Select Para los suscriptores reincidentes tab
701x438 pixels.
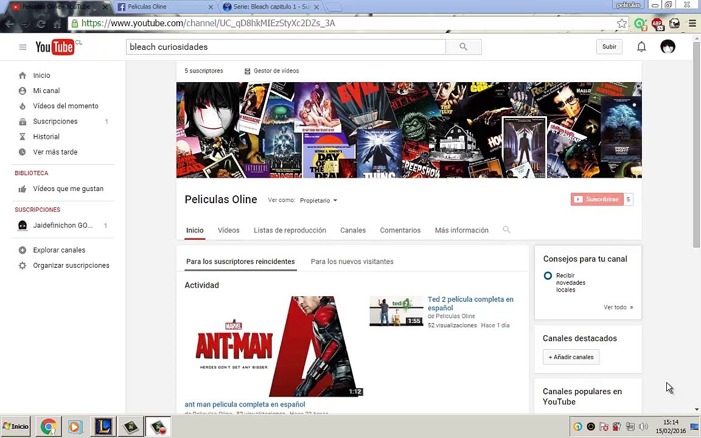(x=240, y=262)
